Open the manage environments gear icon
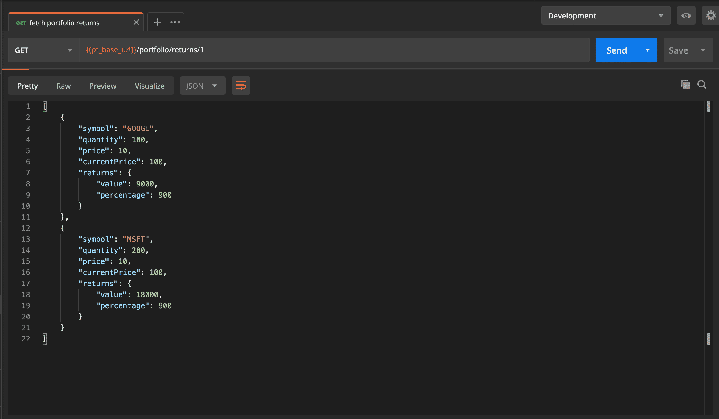The width and height of the screenshot is (719, 419). point(711,16)
